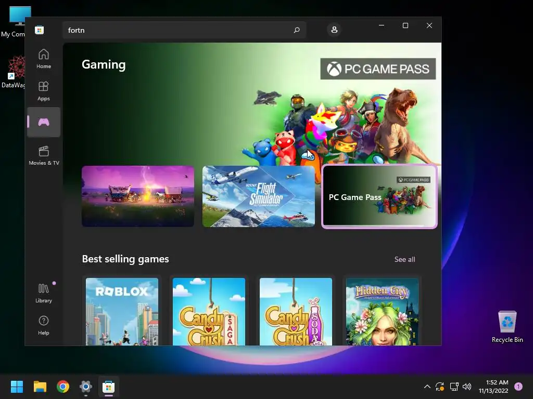533x399 pixels.
Task: Click the search magnifier icon
Action: tap(297, 30)
